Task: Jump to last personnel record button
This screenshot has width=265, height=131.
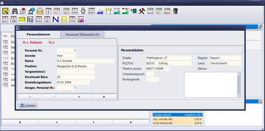Action: 104,97
